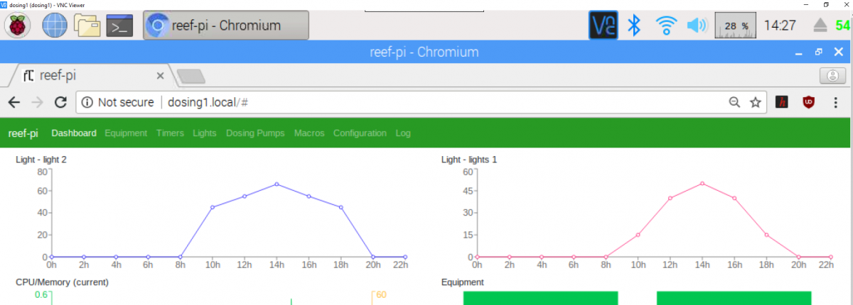The width and height of the screenshot is (853, 305).
Task: Go forward in Chromium
Action: pos(38,102)
